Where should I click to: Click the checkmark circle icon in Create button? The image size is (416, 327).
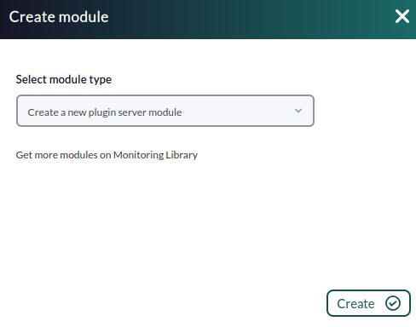click(x=393, y=303)
